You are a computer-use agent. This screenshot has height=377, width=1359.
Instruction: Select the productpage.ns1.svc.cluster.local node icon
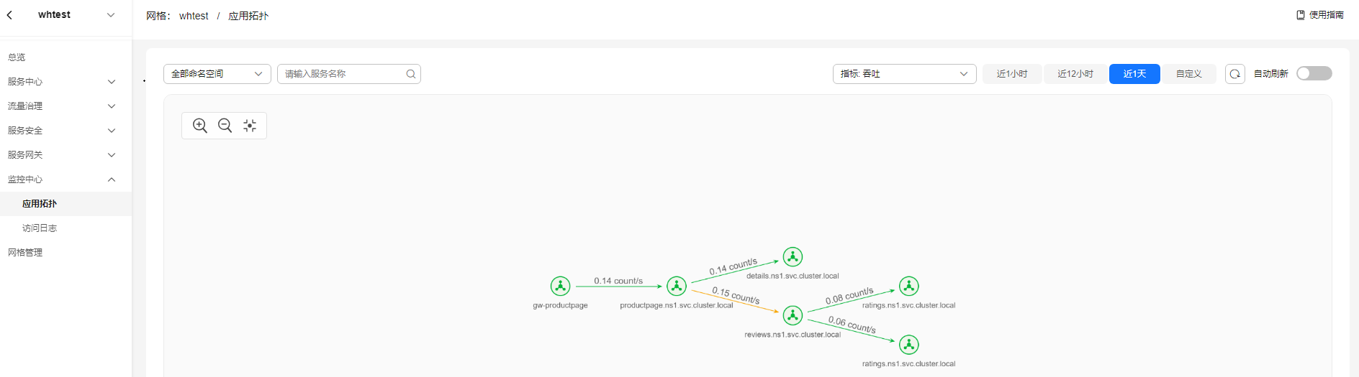pyautogui.click(x=677, y=286)
